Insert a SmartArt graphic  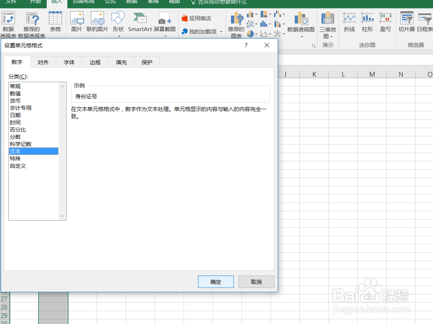click(x=140, y=22)
